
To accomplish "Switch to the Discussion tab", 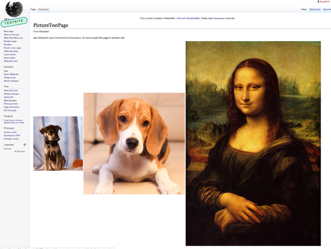I will [x=44, y=10].
